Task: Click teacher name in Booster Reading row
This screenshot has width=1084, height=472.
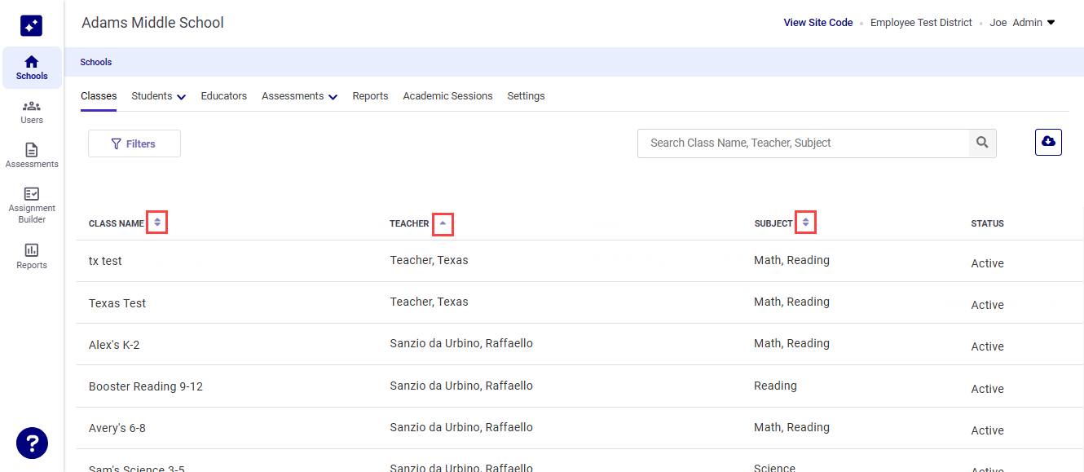Action: [461, 386]
